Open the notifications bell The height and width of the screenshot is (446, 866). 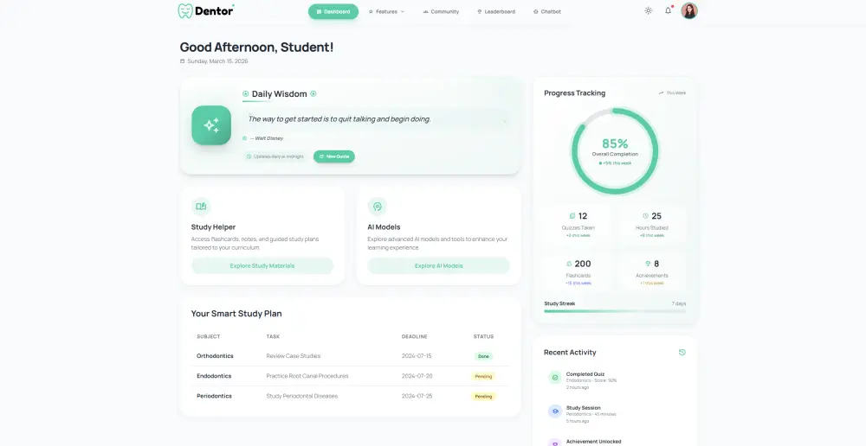pos(669,10)
